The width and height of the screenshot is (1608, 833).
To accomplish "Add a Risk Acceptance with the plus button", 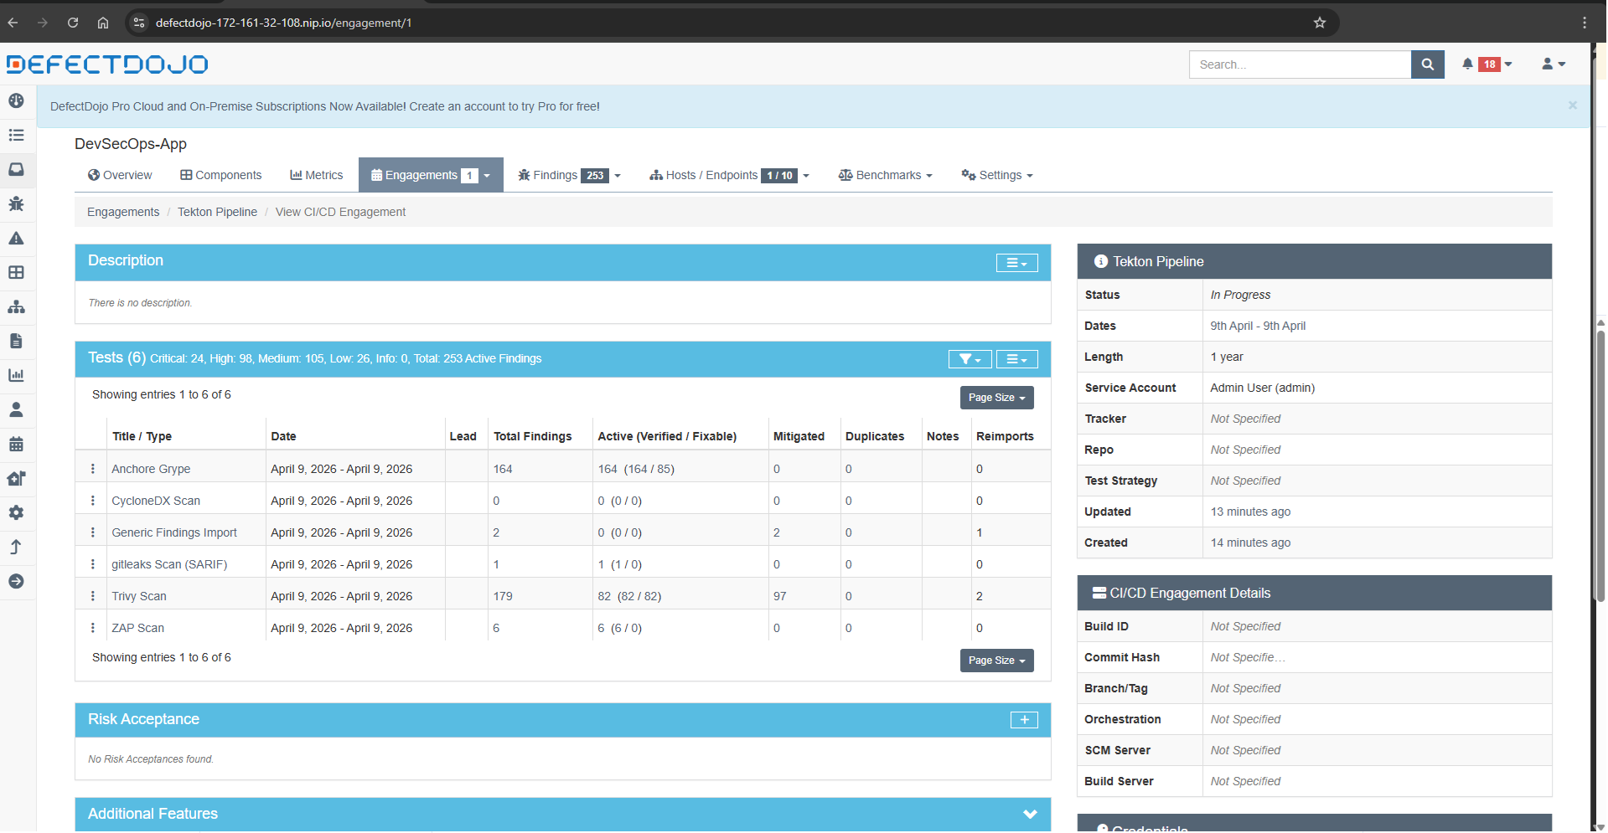I will pos(1023,719).
